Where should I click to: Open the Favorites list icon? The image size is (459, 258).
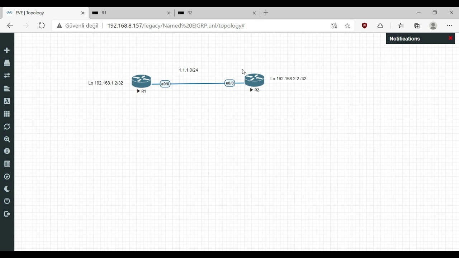[x=401, y=26]
